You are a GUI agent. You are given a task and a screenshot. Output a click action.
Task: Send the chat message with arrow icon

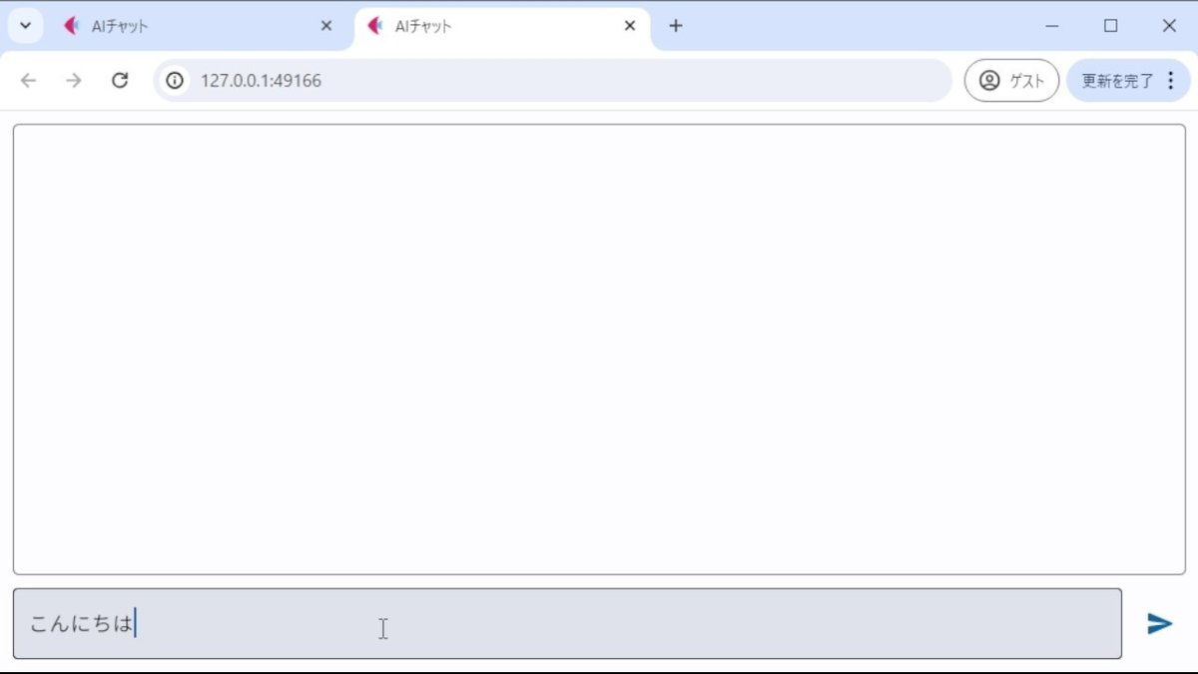click(1159, 624)
